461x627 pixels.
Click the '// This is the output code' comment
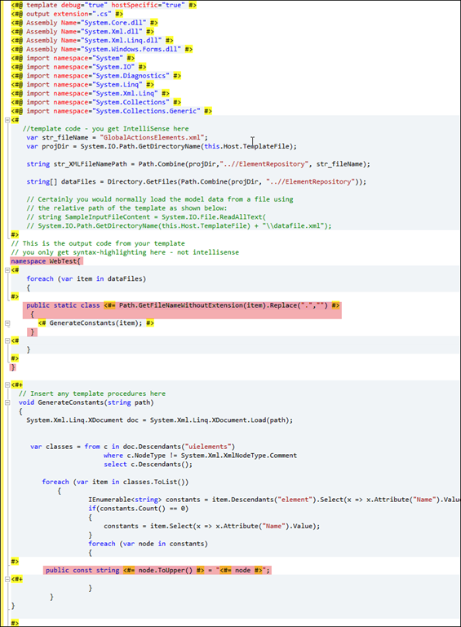point(98,243)
